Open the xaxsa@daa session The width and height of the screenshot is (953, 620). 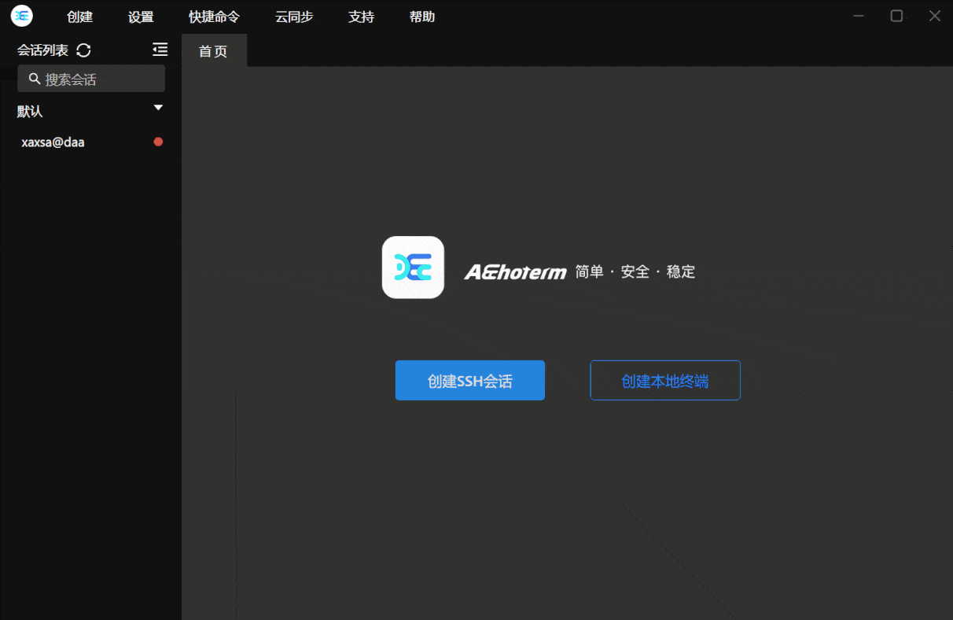pos(53,142)
